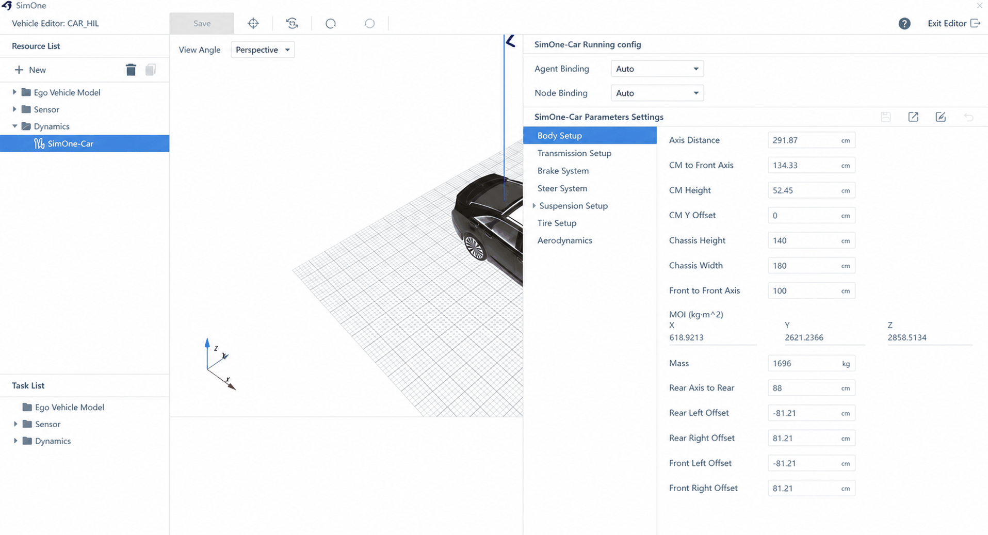Image resolution: width=988 pixels, height=535 pixels.
Task: Click the dark circular arrow toolbar icon
Action: [331, 23]
